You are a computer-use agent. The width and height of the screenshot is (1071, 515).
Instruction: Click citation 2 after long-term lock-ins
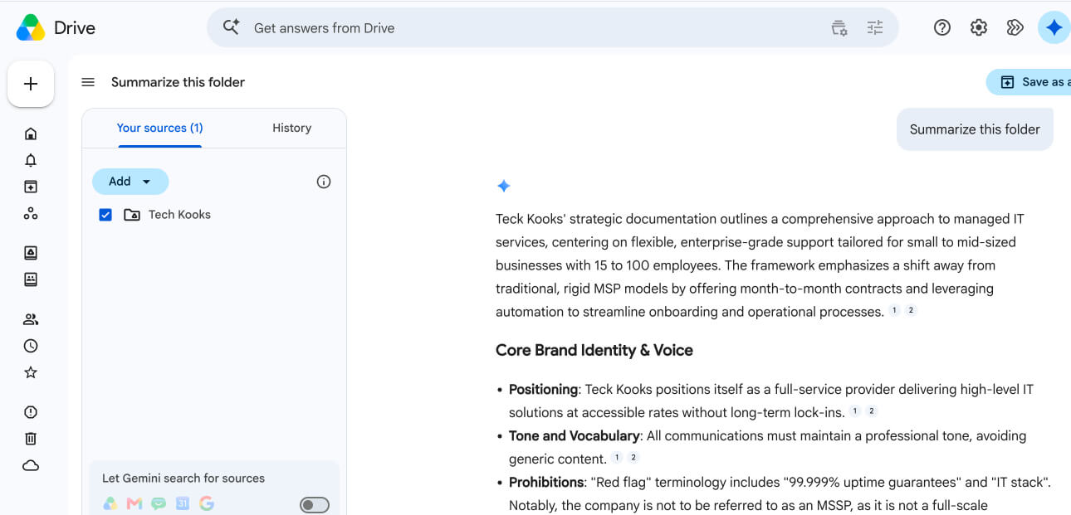point(871,411)
